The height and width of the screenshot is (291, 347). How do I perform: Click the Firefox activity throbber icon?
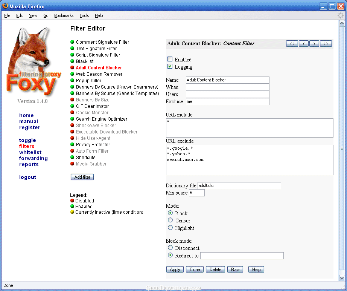(340, 15)
